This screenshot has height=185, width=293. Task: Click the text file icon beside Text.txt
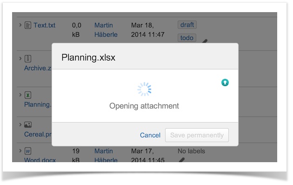point(28,25)
